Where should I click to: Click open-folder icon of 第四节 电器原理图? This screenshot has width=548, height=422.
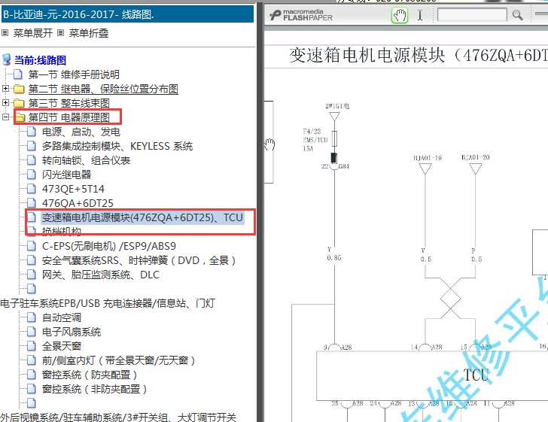point(20,117)
